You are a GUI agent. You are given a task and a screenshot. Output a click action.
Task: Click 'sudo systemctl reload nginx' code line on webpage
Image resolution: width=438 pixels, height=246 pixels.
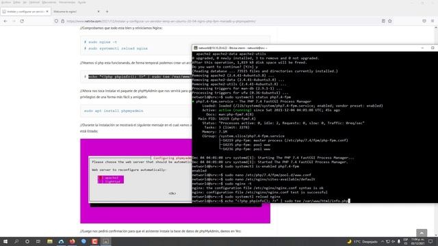click(116, 49)
